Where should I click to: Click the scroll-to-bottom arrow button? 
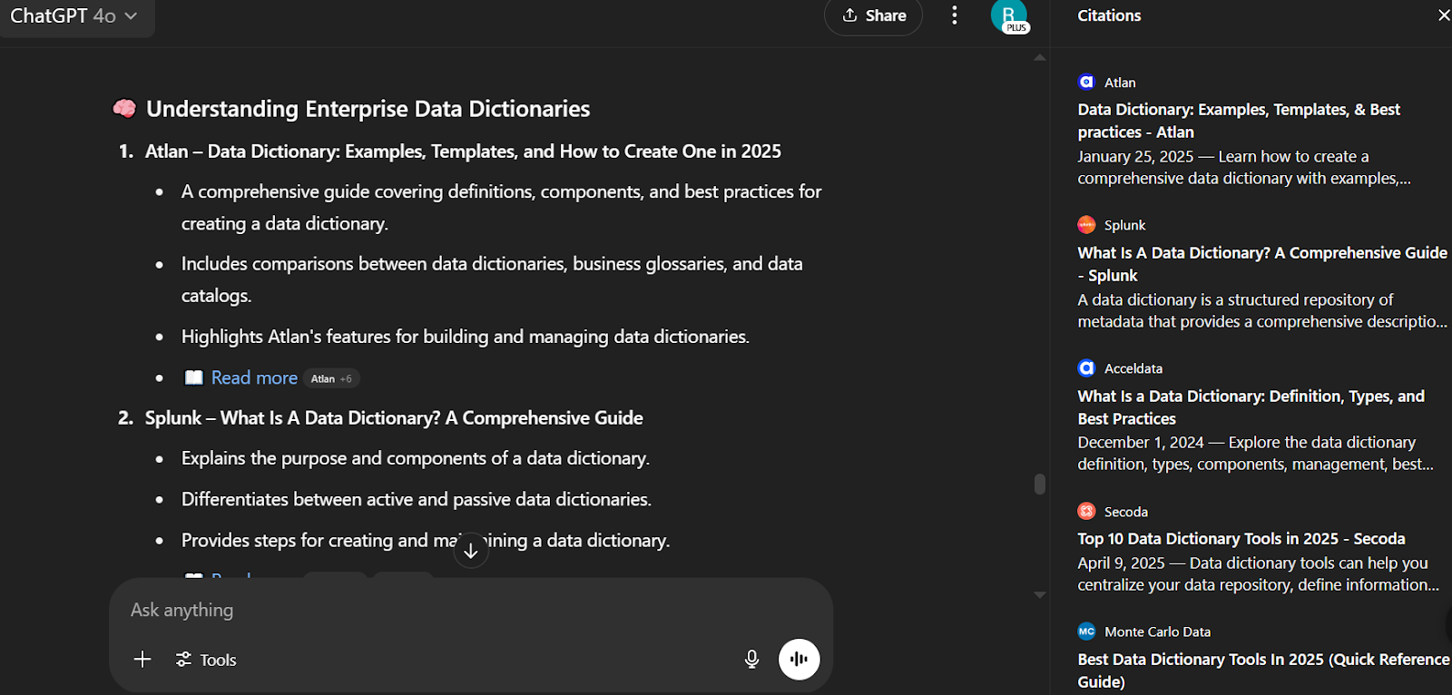[470, 550]
